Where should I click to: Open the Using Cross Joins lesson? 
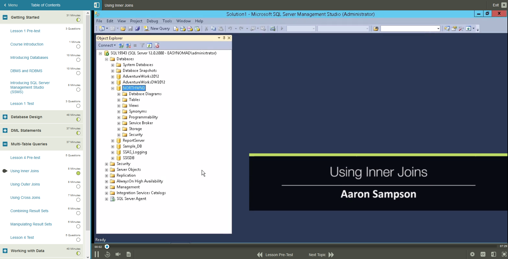[25, 198]
